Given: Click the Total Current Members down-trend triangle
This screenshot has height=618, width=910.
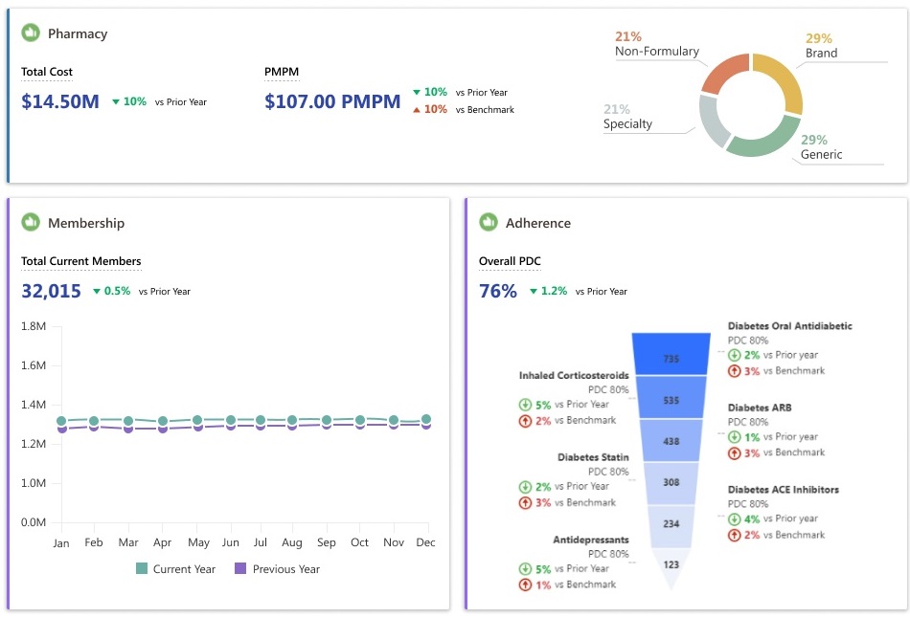Looking at the screenshot, I should click(x=97, y=291).
